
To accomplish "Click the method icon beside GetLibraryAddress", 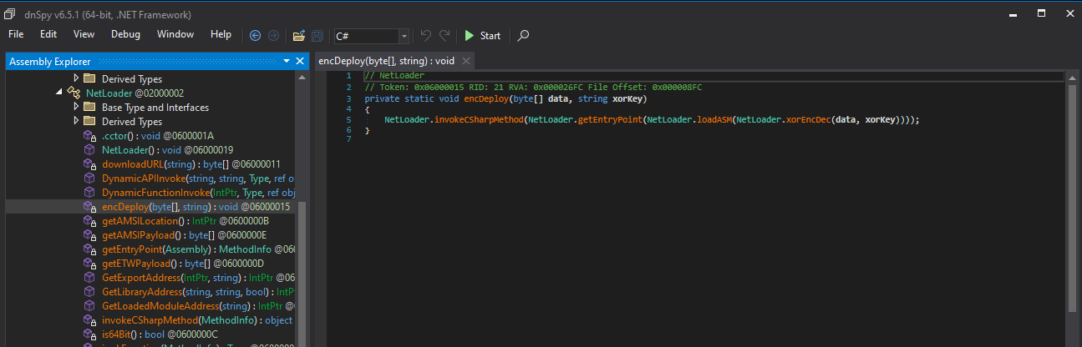I will [89, 292].
